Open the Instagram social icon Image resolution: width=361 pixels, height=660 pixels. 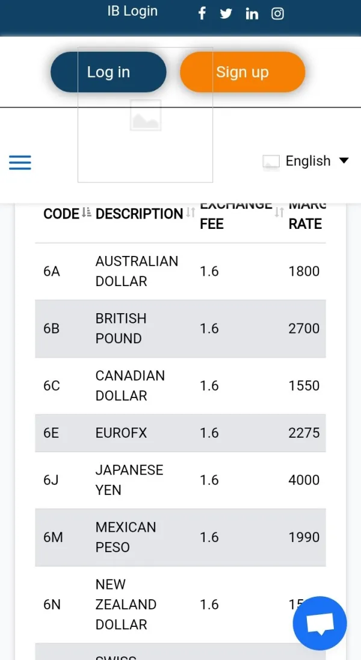(277, 14)
